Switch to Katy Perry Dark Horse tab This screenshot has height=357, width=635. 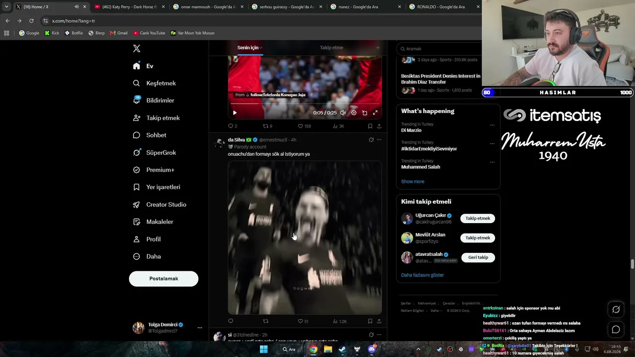click(129, 7)
